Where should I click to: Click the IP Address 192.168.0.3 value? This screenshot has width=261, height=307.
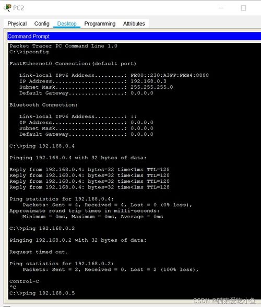[x=148, y=81]
